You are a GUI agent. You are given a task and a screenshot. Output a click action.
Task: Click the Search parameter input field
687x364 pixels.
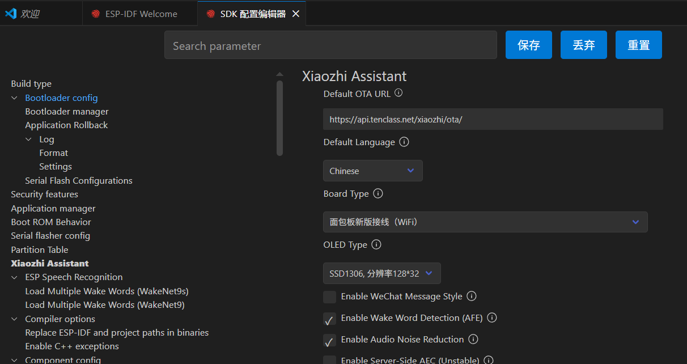pos(330,45)
